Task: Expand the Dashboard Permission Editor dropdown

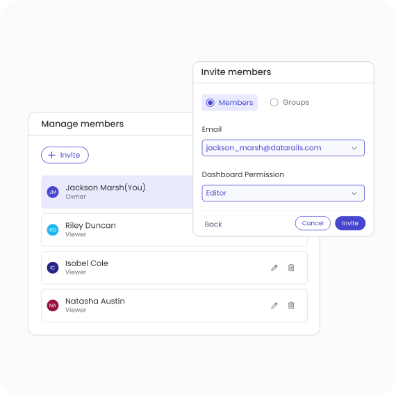Action: coord(283,193)
